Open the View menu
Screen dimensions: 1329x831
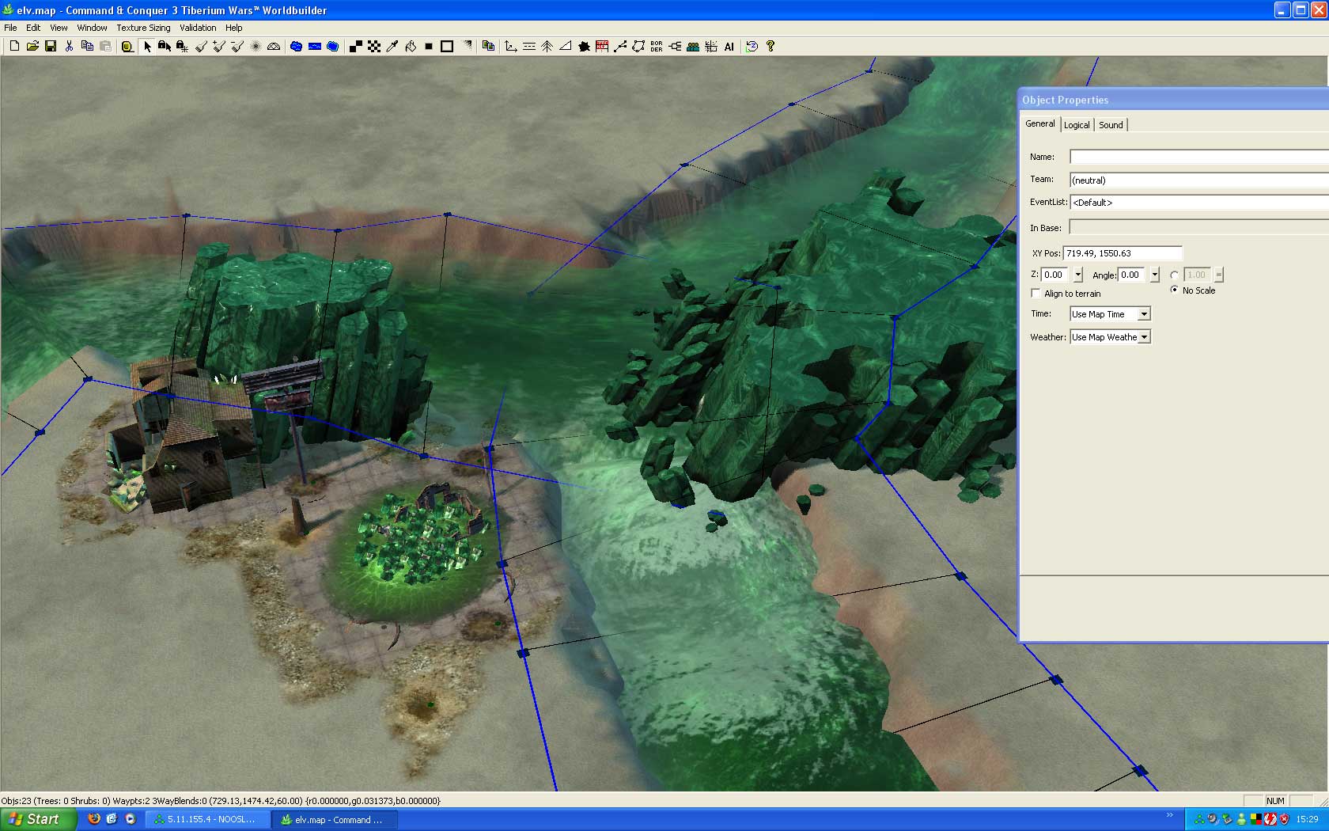tap(59, 28)
